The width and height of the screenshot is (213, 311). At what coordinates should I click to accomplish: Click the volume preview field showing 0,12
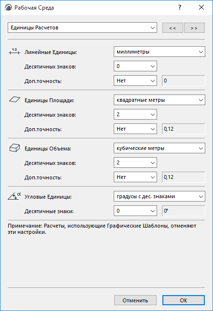click(184, 177)
